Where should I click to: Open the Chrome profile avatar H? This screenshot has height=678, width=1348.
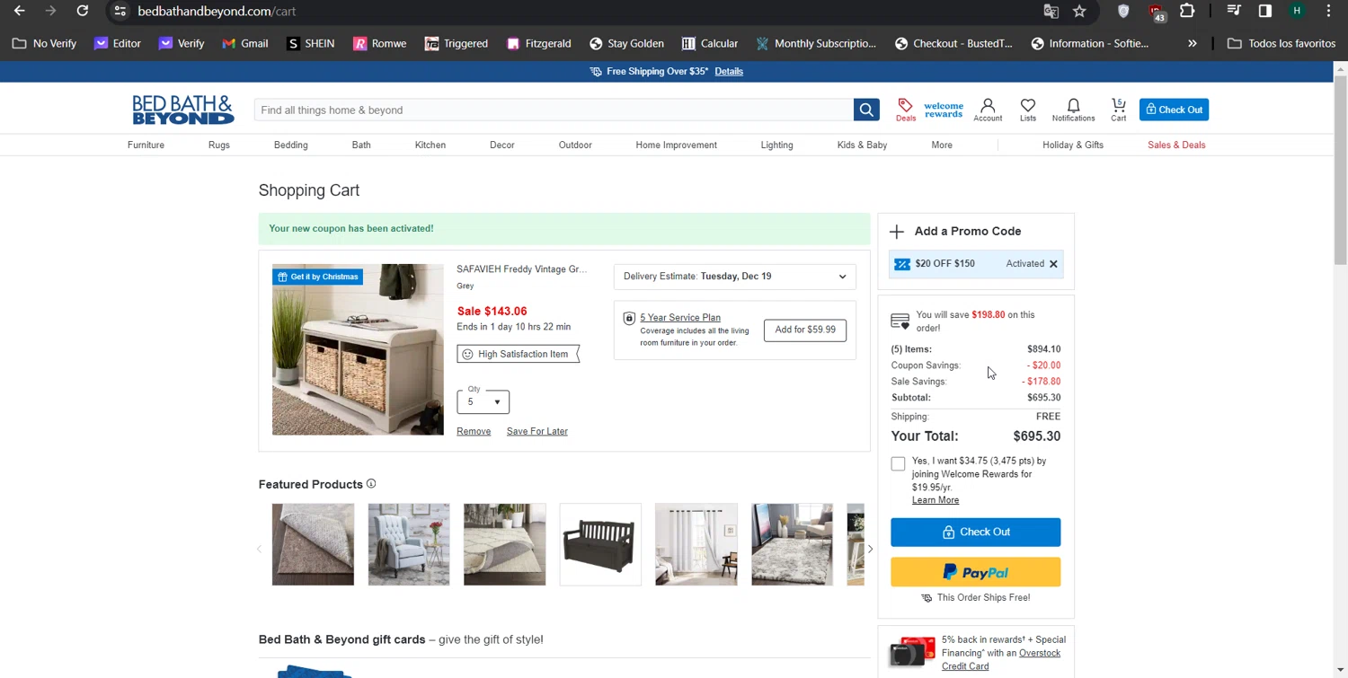coord(1297,11)
